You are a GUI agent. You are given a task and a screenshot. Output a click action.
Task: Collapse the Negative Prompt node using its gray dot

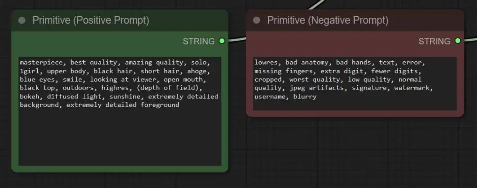pyautogui.click(x=256, y=20)
